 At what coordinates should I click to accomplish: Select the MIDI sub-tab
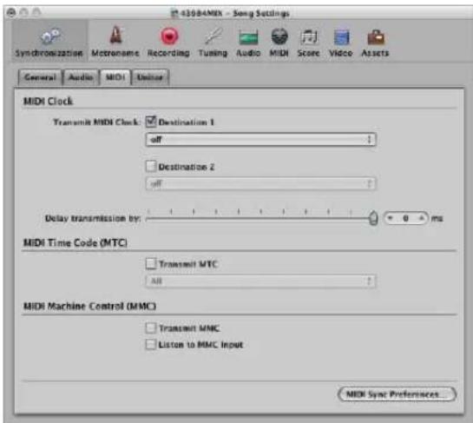tap(115, 77)
